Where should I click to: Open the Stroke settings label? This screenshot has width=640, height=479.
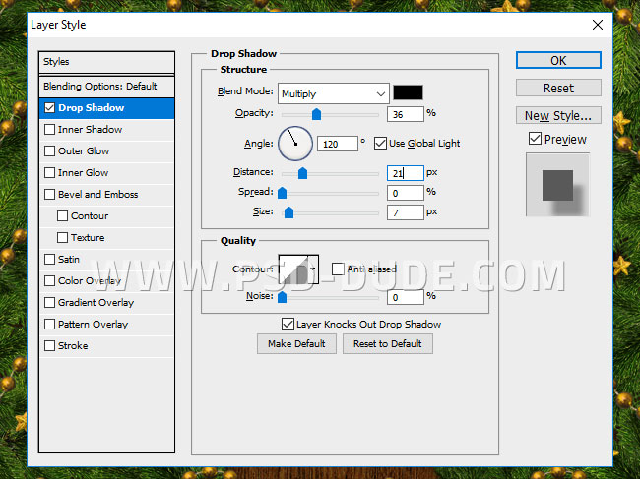[x=73, y=345]
